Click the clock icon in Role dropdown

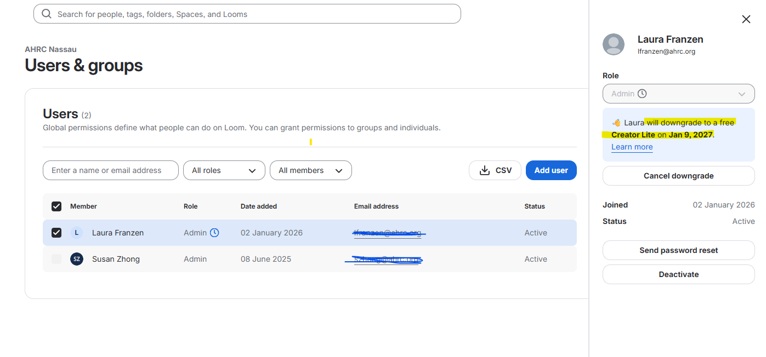[642, 94]
